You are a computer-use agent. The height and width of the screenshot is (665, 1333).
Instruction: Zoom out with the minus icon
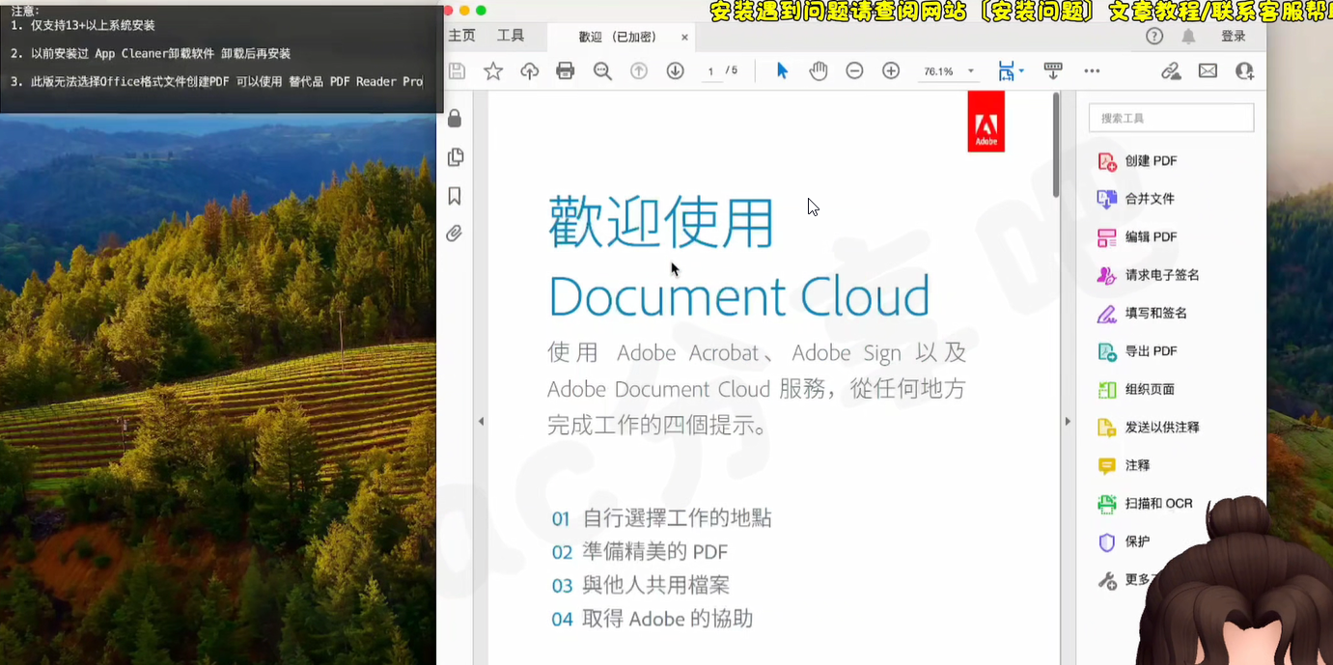pos(854,70)
